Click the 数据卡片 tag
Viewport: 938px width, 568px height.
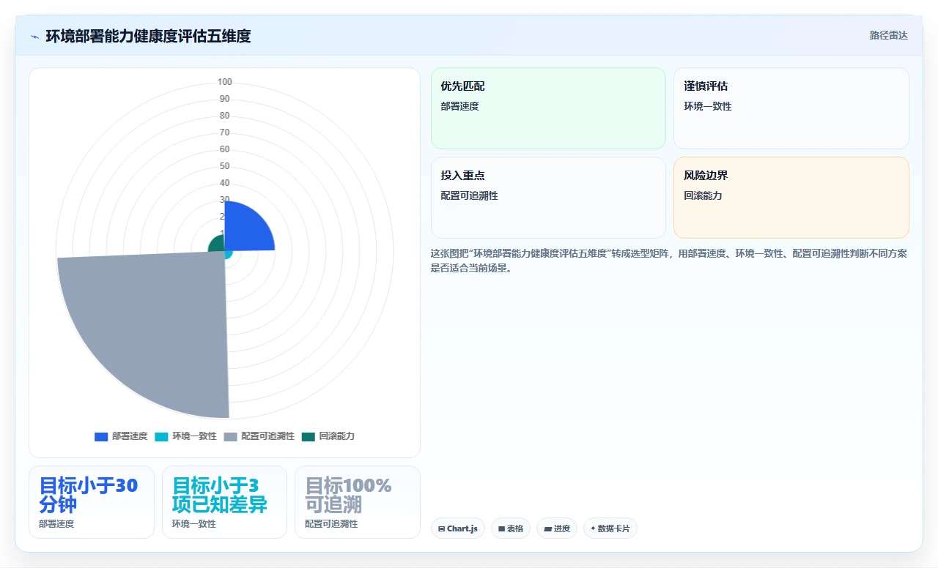coord(610,528)
